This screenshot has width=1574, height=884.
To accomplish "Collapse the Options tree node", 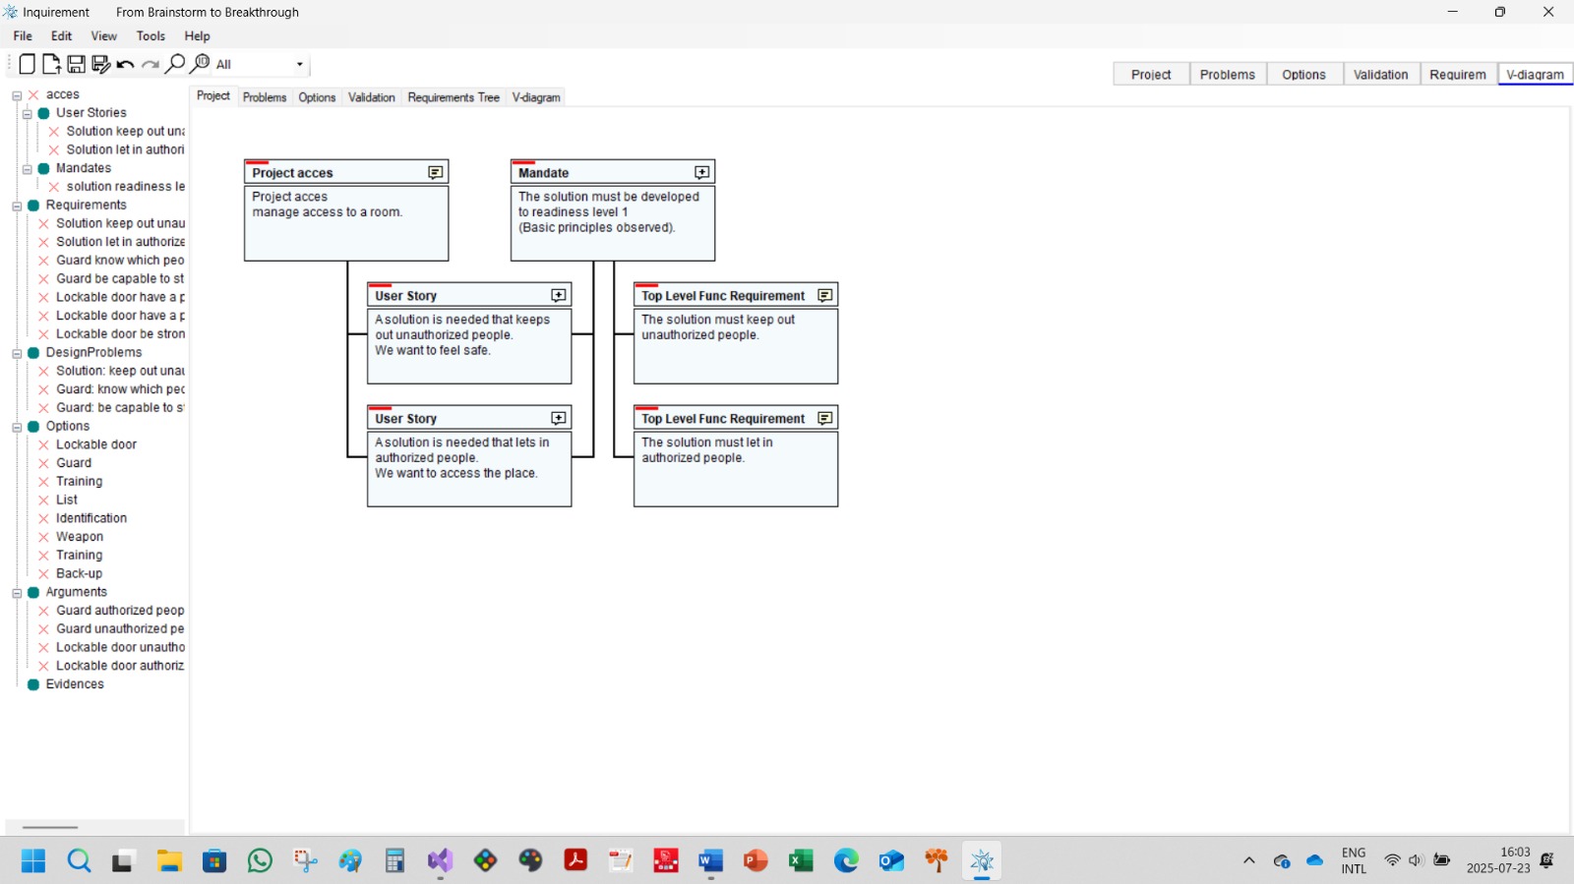I will [x=17, y=428].
